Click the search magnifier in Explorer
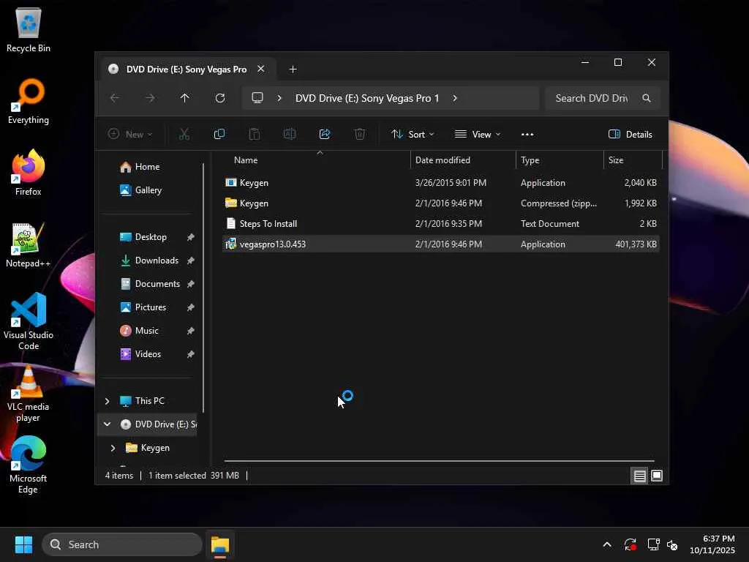The height and width of the screenshot is (562, 749). pyautogui.click(x=647, y=98)
